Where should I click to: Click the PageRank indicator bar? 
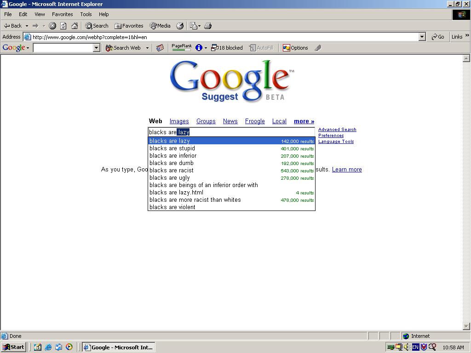point(181,47)
